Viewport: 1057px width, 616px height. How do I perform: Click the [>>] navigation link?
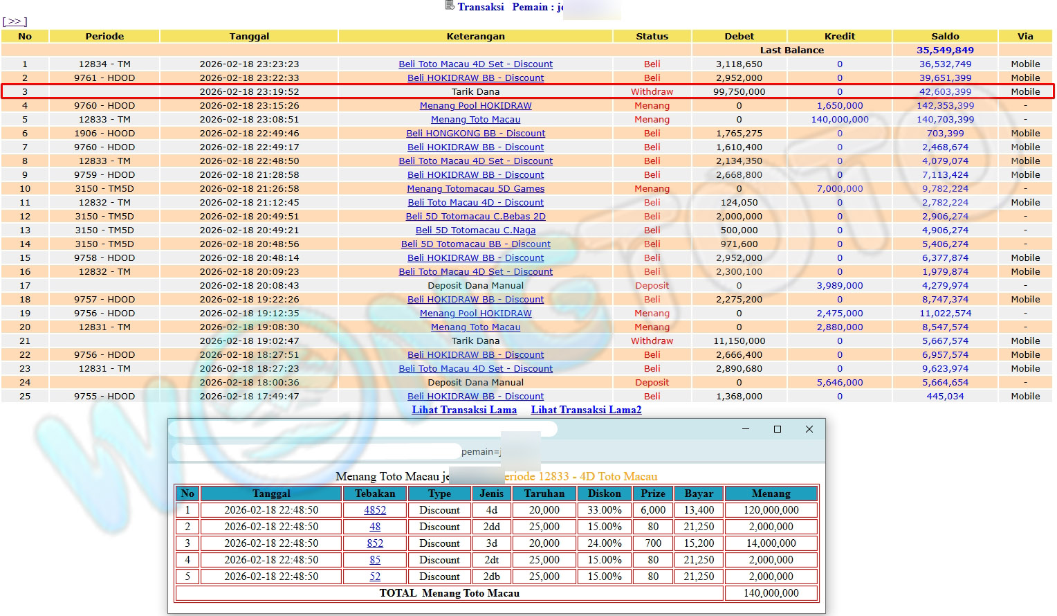pos(15,21)
